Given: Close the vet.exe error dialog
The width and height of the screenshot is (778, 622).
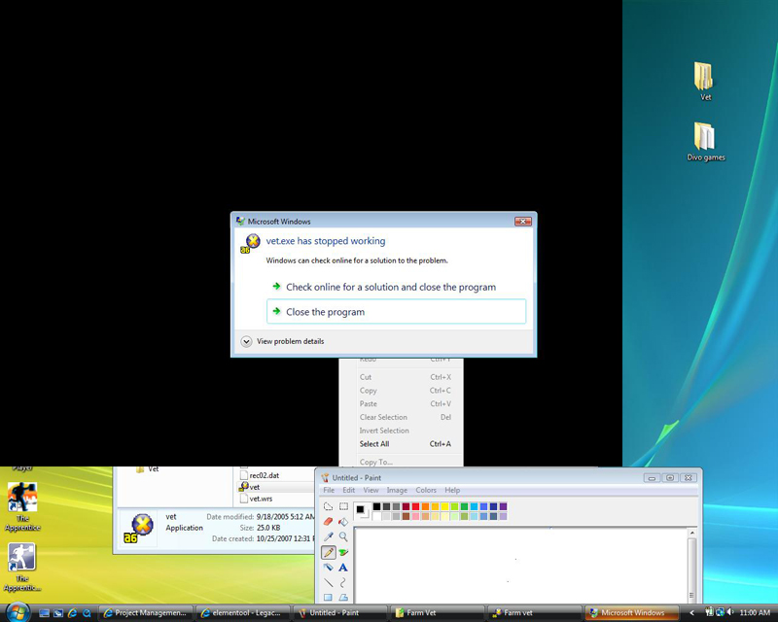Looking at the screenshot, I should [x=522, y=222].
